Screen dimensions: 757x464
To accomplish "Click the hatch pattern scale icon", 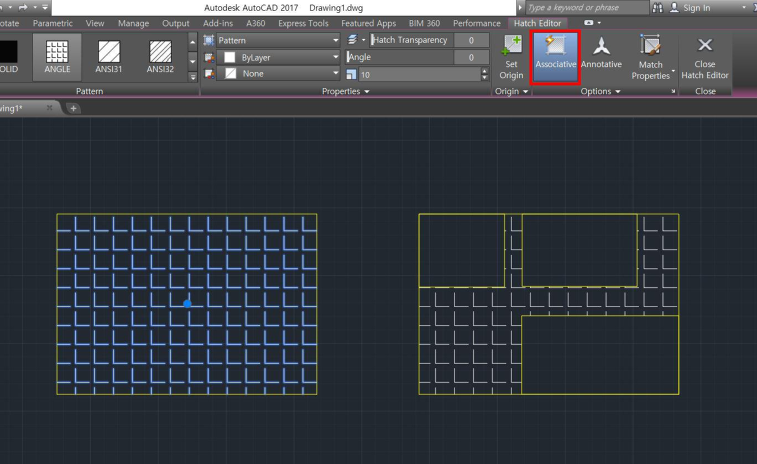I will (x=352, y=74).
